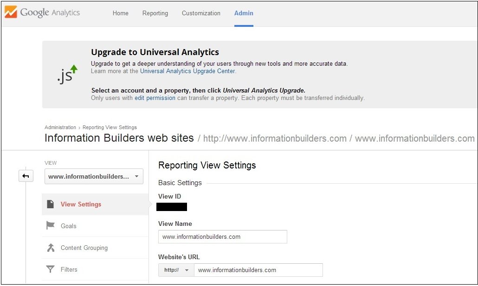This screenshot has width=478, height=286.
Task: Click the Reporting View Settings breadcrumb
Action: 110,127
